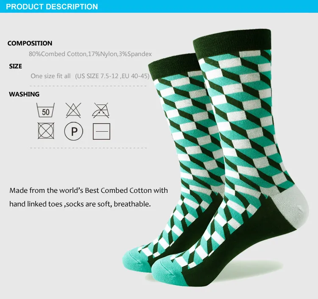Click the WASHING heading
Screen dimensions: 318x299
coord(24,94)
